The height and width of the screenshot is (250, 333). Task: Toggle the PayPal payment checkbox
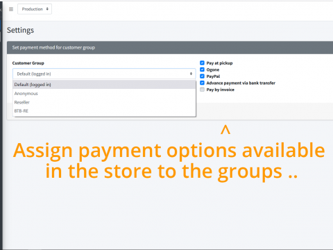(202, 76)
